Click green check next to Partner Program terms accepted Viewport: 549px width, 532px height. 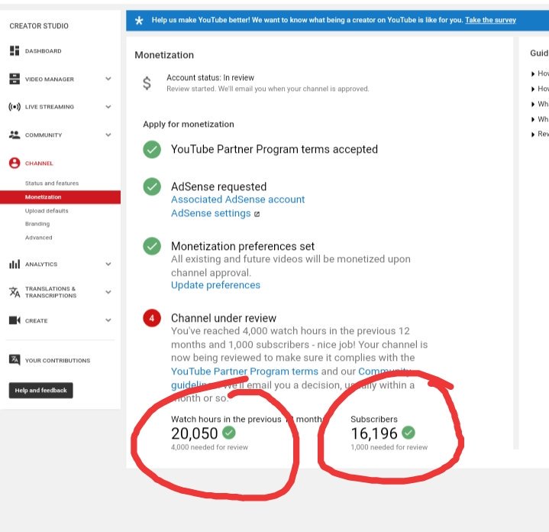tap(152, 150)
